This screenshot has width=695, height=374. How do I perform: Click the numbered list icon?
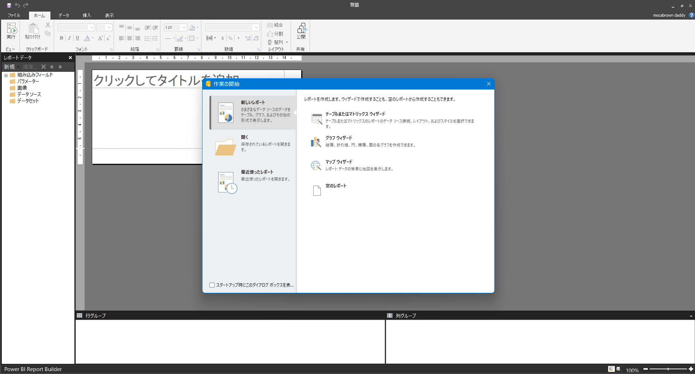click(155, 38)
